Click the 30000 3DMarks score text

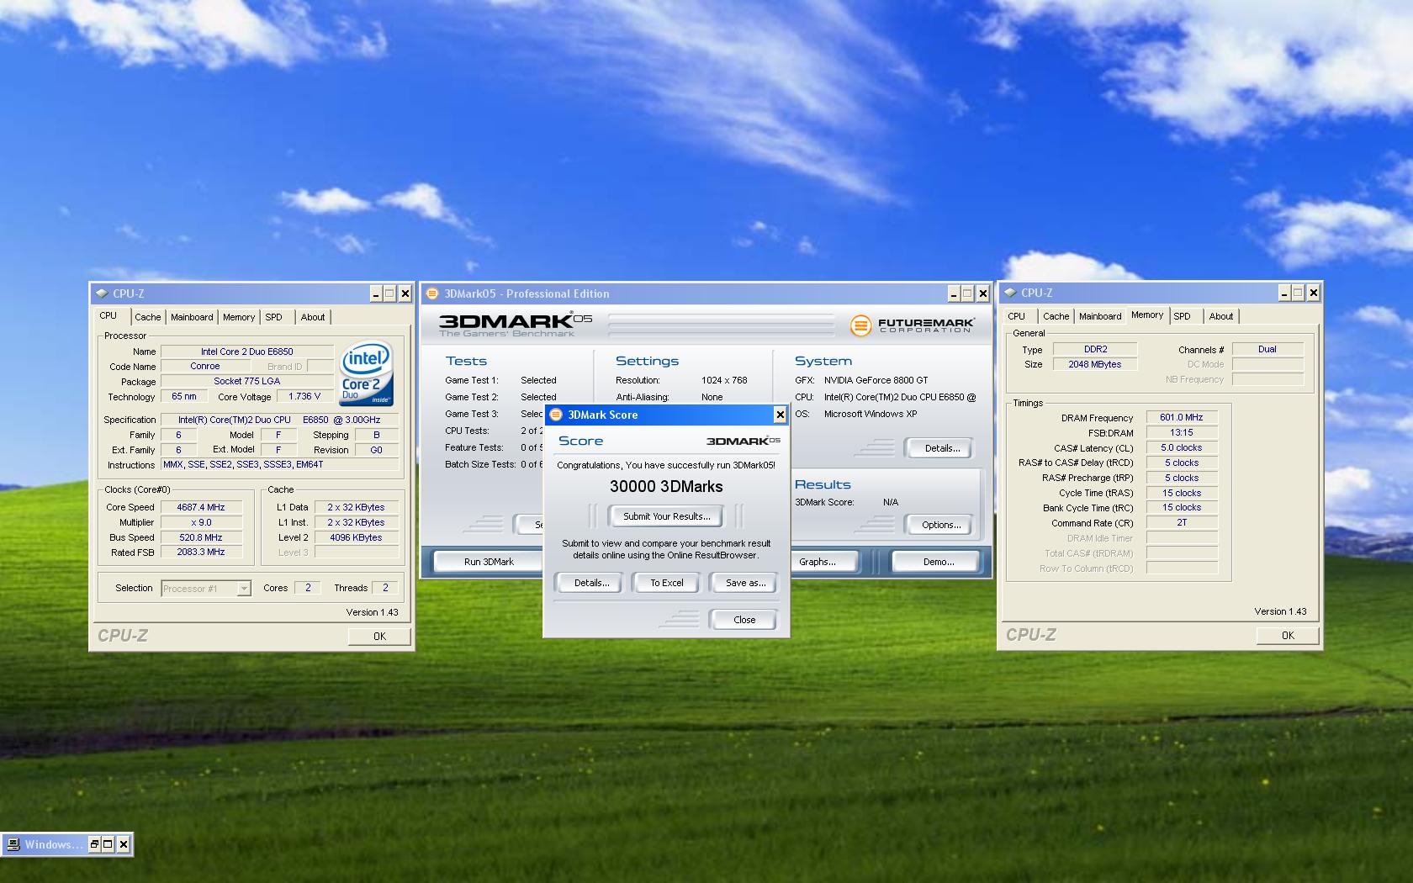coord(666,486)
